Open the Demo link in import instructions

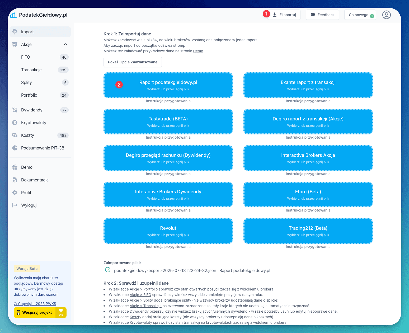(198, 51)
